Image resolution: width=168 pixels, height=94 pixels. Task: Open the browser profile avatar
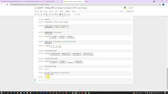pos(163,5)
